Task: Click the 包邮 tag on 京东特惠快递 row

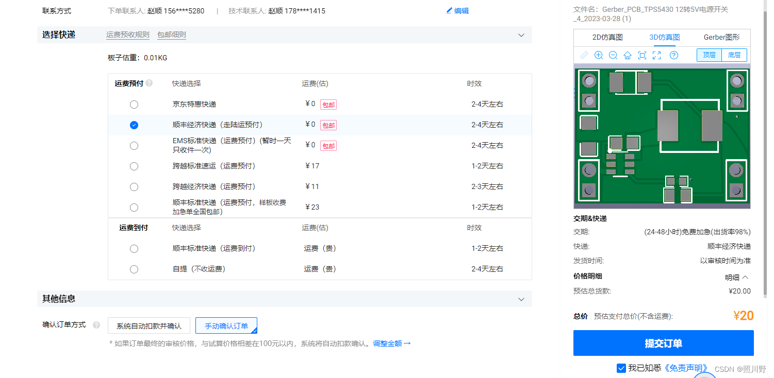Action: point(328,105)
